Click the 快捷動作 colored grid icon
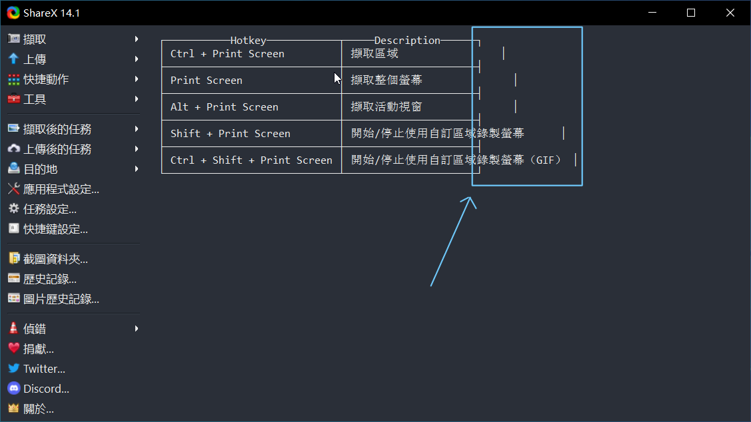Viewport: 751px width, 422px height. click(14, 79)
